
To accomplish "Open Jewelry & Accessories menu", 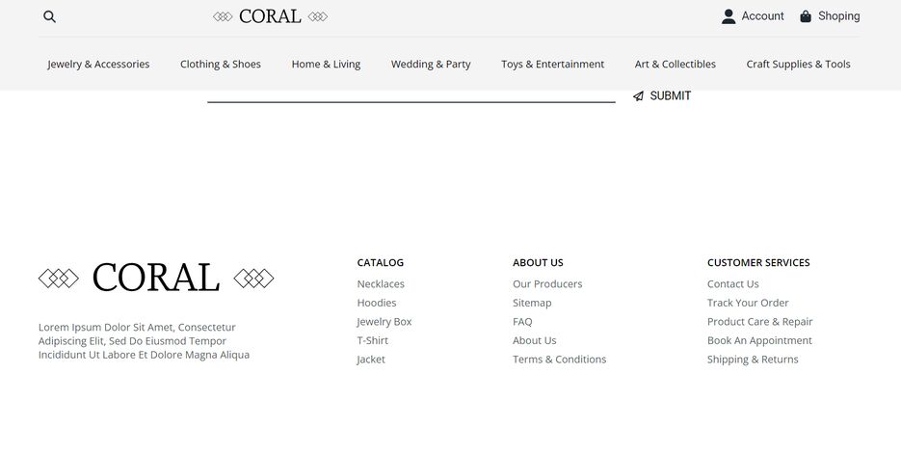I will point(98,65).
